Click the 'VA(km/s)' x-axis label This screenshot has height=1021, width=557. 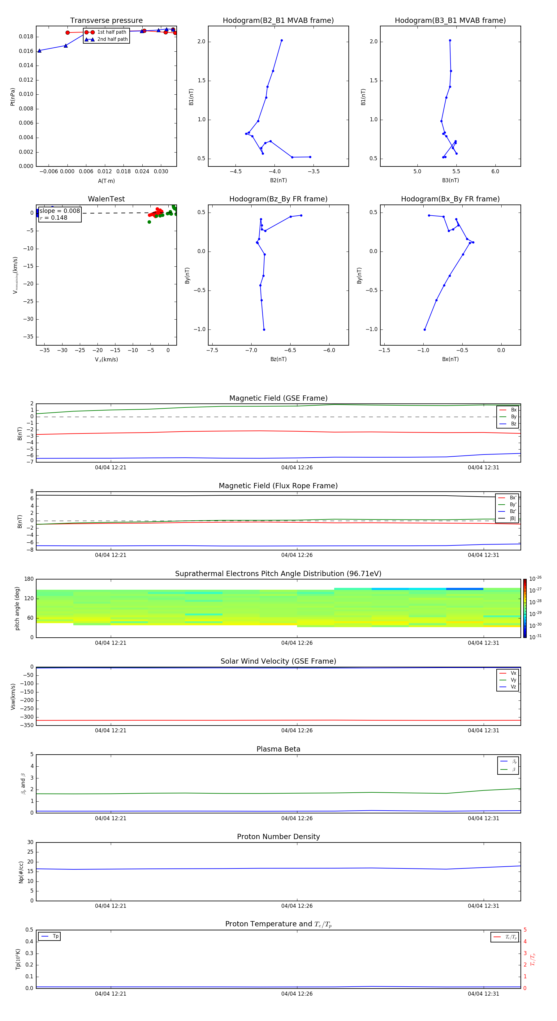(106, 360)
